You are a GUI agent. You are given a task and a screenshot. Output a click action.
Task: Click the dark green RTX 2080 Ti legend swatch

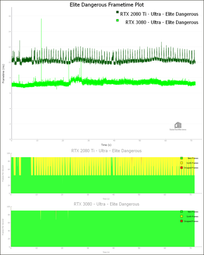coord(118,12)
